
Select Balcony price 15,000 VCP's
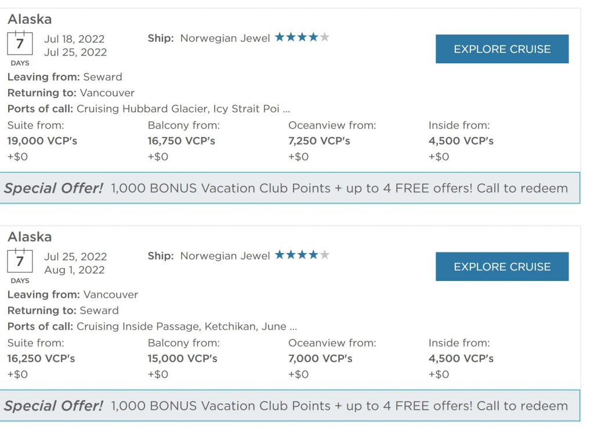pos(182,359)
